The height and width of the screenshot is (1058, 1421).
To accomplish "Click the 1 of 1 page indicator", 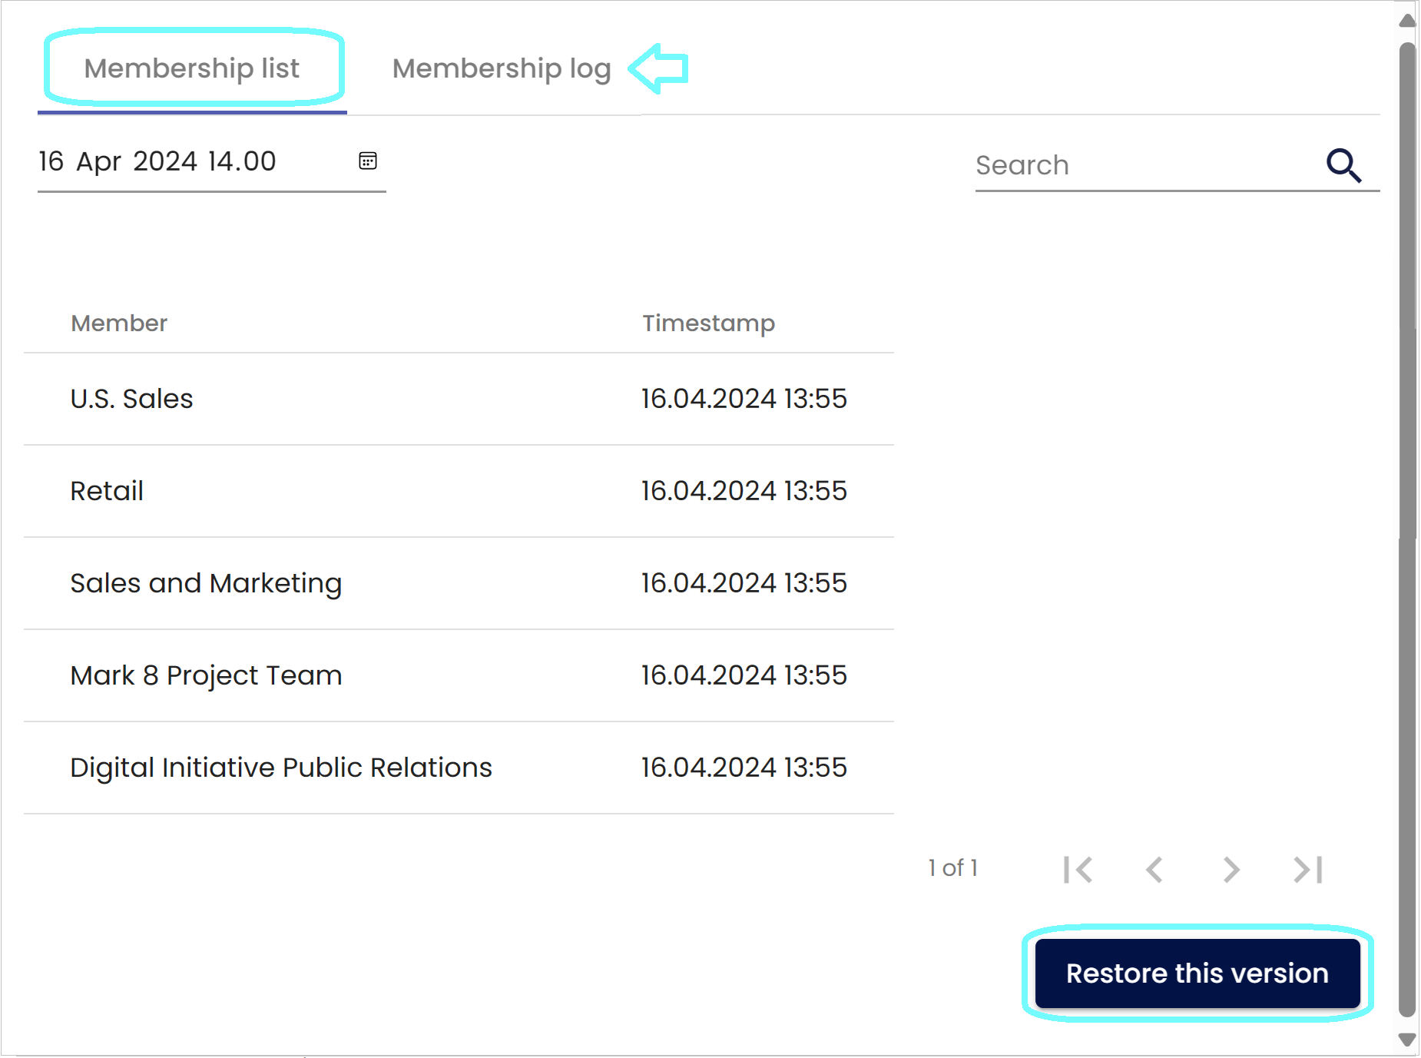I will 952,868.
